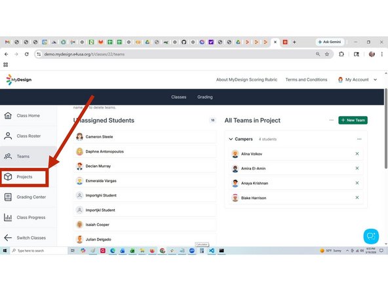The image size is (388, 291).
Task: Open the chat support bubble
Action: (371, 237)
